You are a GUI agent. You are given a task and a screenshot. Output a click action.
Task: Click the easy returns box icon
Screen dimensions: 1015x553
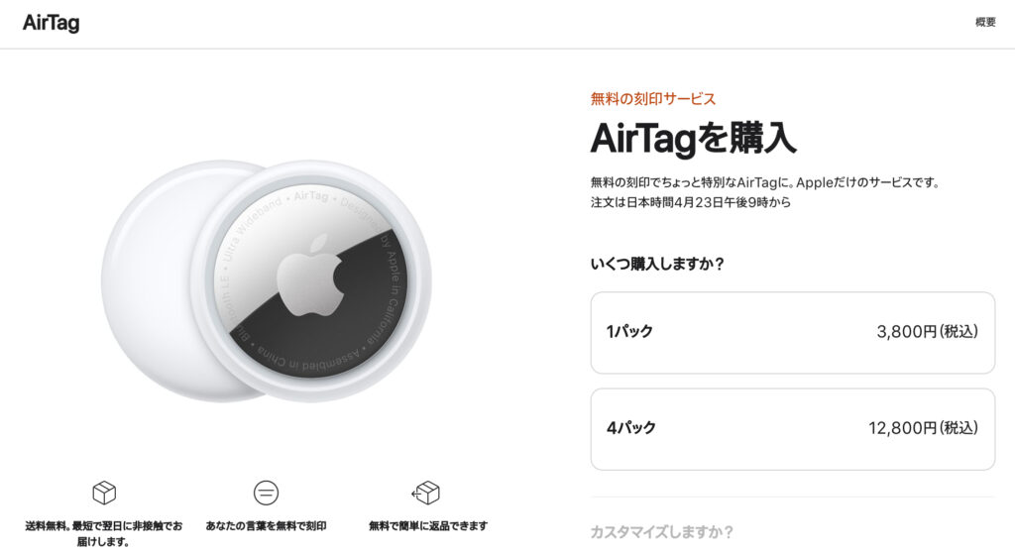tap(426, 493)
